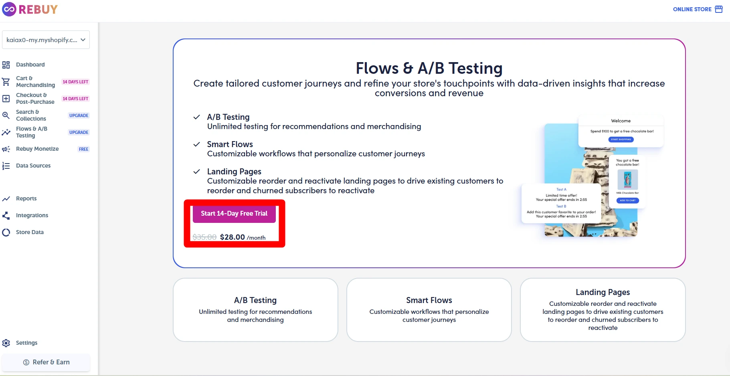
Task: Open the Dashboard menu item
Action: click(x=30, y=65)
